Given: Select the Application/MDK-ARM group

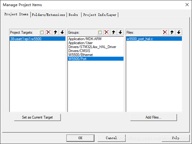Looking at the screenshot, I should point(95,39).
